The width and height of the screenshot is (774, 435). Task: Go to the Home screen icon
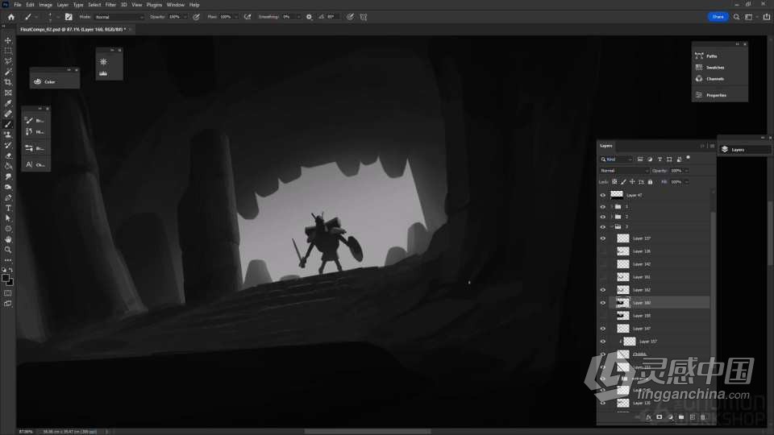click(x=10, y=17)
